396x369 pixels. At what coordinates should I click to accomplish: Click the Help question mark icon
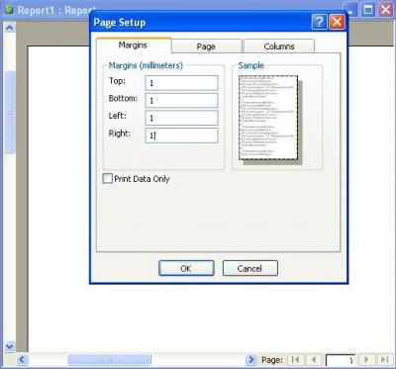click(x=319, y=23)
